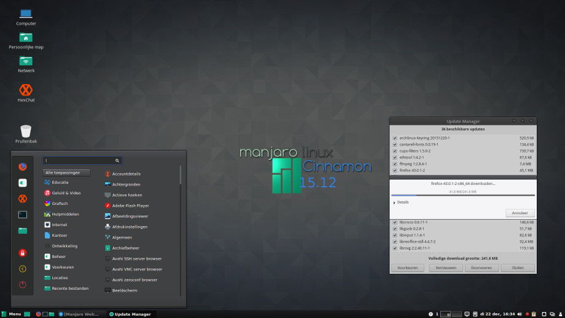Open Recente bestanden in the menu
The height and width of the screenshot is (318, 565).
tap(67, 289)
